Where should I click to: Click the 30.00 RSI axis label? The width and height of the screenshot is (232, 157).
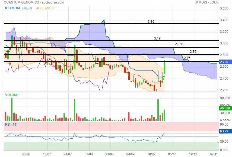click(x=224, y=142)
